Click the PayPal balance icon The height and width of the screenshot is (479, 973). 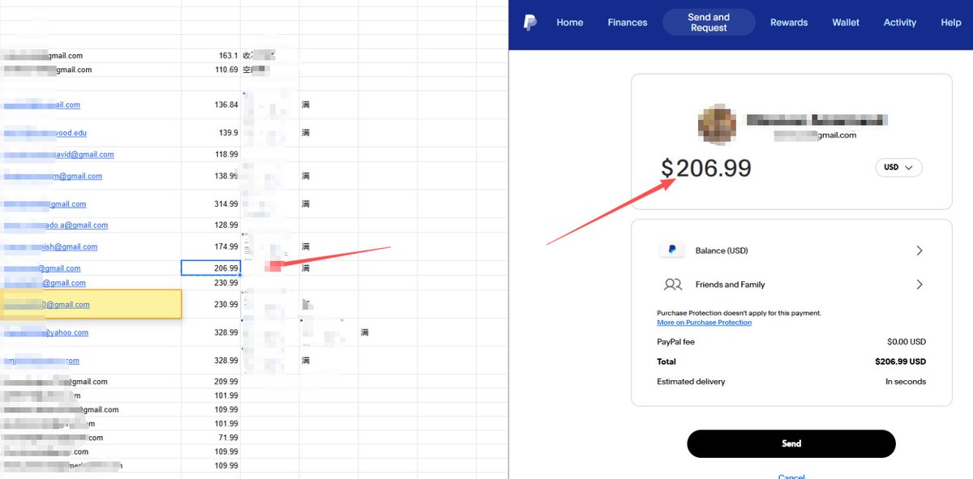pyautogui.click(x=672, y=250)
